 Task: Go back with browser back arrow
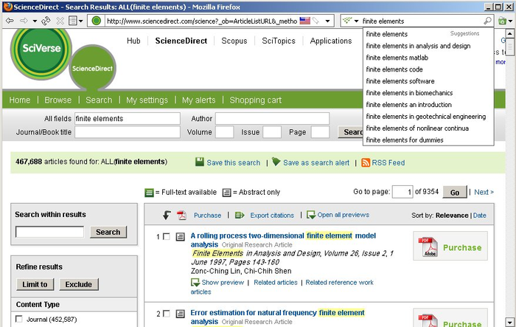(10, 21)
